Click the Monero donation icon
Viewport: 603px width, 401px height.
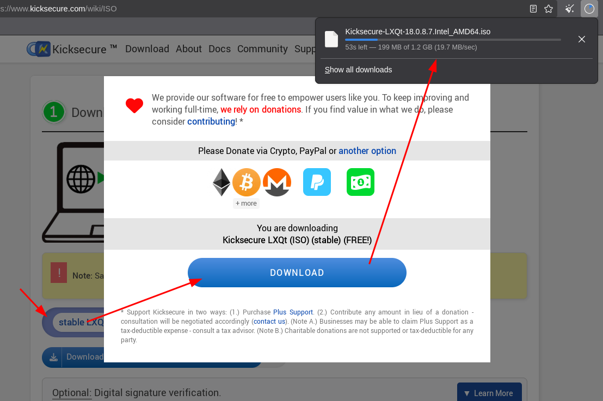pyautogui.click(x=277, y=182)
